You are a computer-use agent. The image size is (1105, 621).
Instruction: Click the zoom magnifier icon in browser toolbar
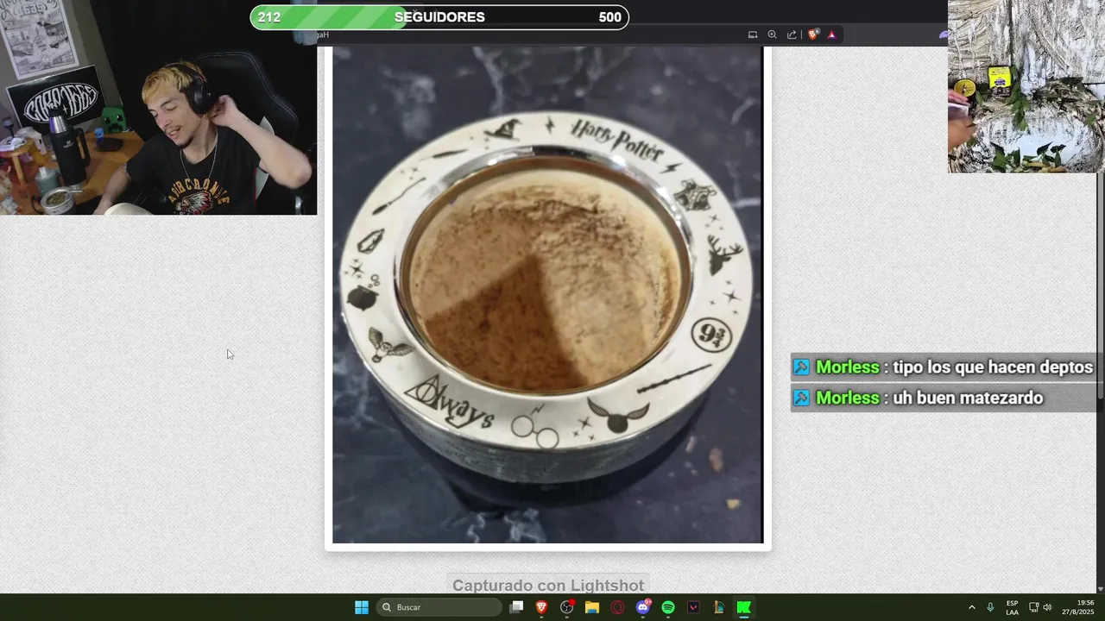tap(773, 34)
